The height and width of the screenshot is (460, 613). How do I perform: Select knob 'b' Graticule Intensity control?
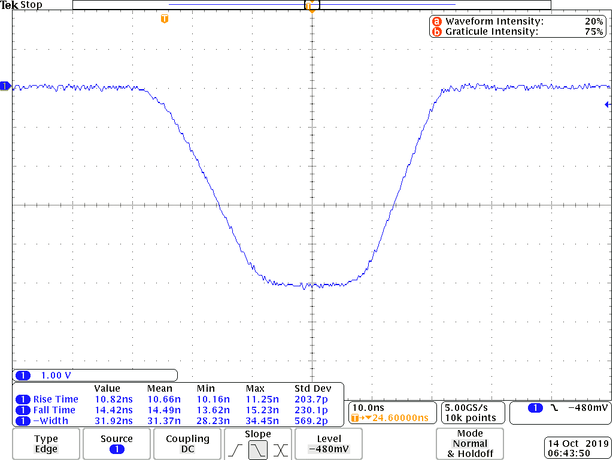coord(436,32)
